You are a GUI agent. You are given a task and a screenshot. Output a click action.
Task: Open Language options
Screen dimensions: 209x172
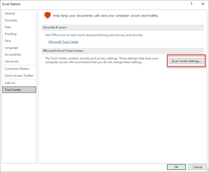19,48
